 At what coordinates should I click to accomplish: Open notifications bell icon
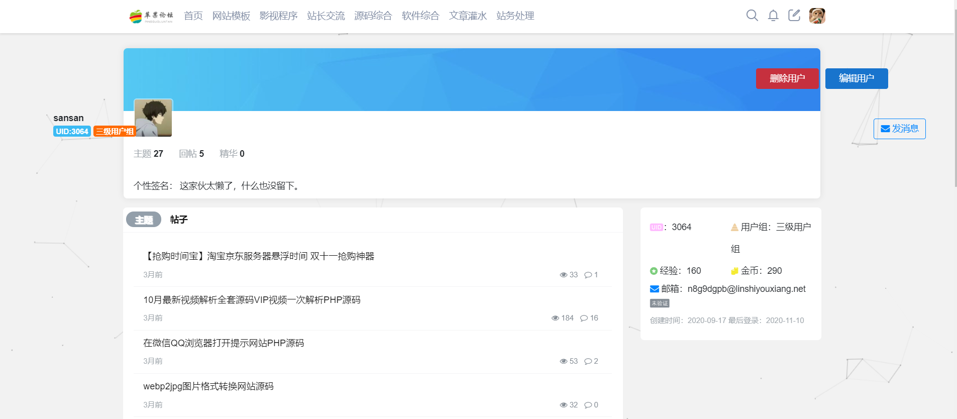[773, 16]
